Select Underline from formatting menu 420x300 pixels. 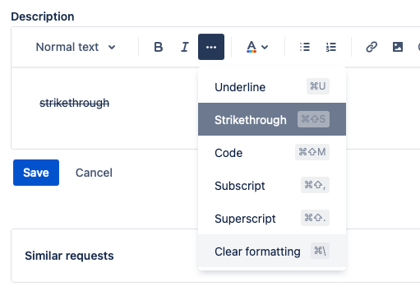pyautogui.click(x=272, y=87)
